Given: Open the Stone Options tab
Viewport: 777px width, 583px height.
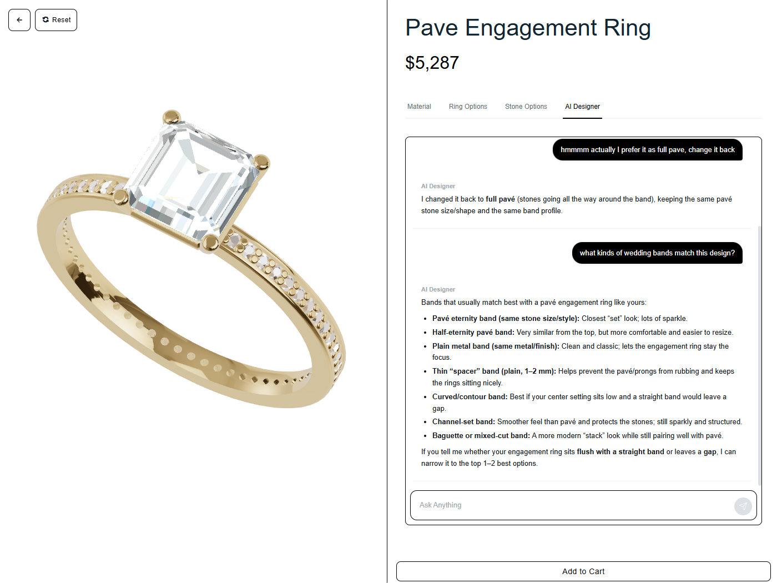Looking at the screenshot, I should (x=526, y=107).
